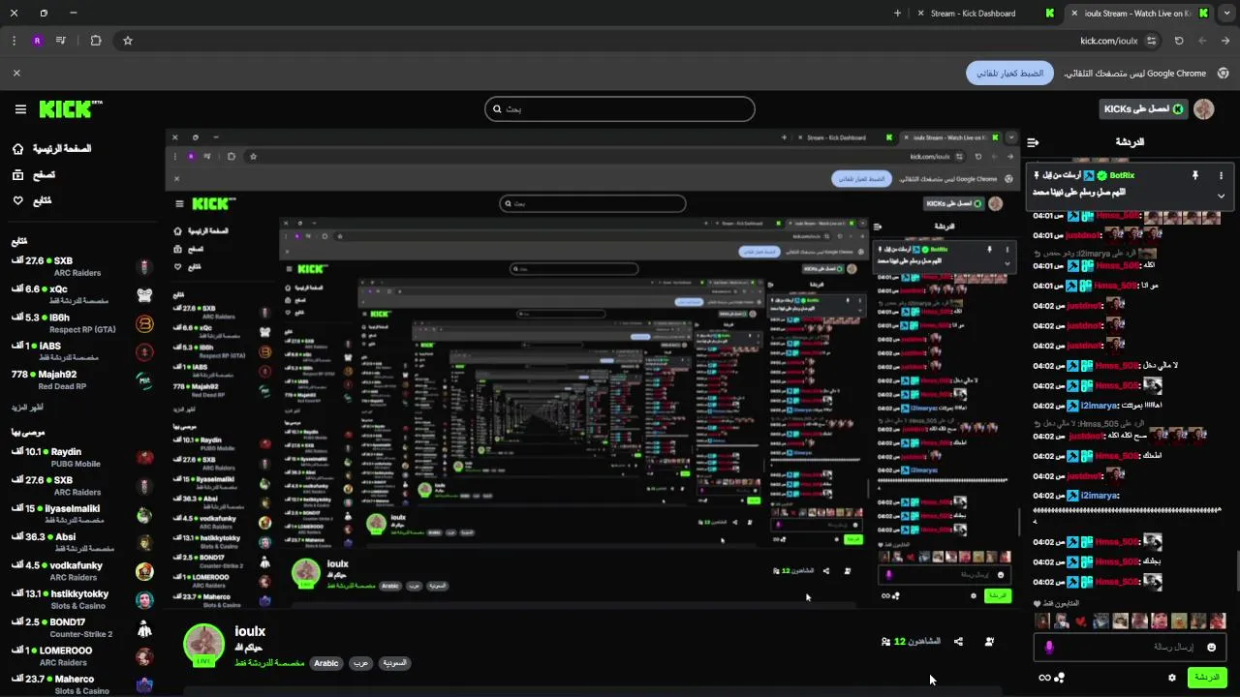Open the مخصصة للدردشة فقط category link
Viewport: 1240px width, 697px height.
click(x=269, y=663)
